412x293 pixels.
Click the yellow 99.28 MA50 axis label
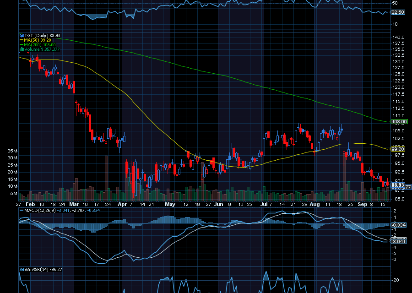[x=397, y=149]
